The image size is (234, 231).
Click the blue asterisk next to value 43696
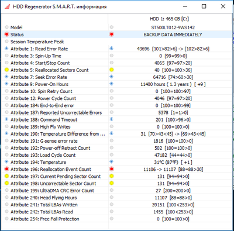coord(112,49)
